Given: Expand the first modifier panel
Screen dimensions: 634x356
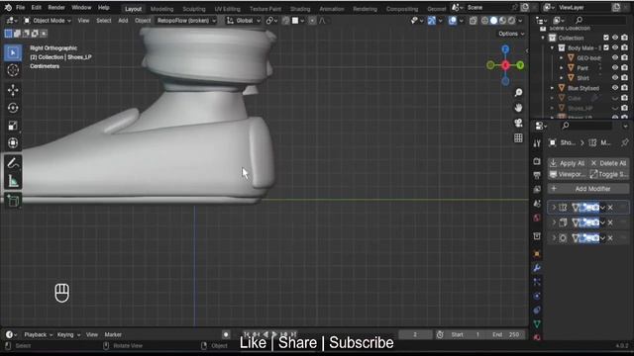Looking at the screenshot, I should (x=554, y=208).
